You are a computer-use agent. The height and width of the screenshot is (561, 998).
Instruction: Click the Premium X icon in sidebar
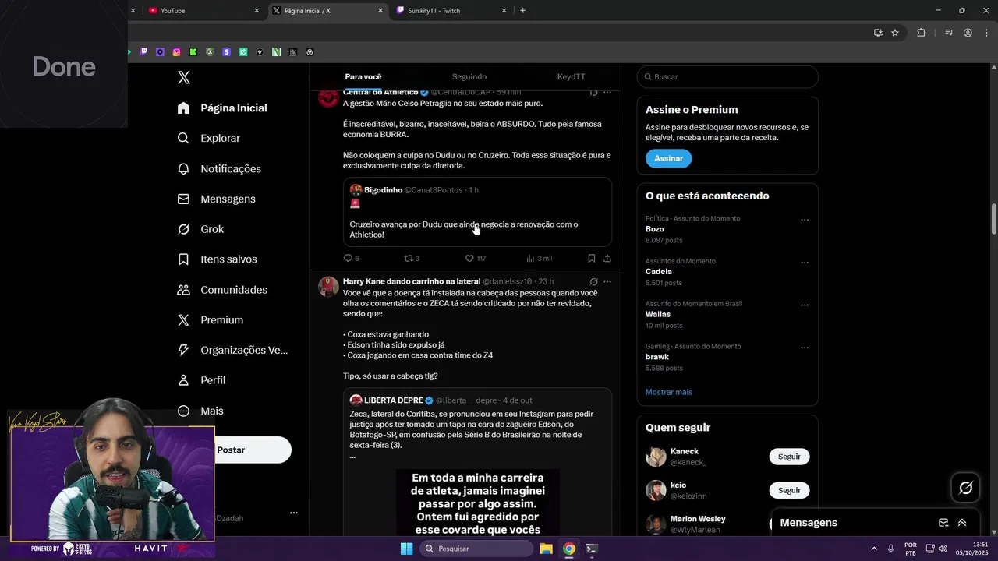click(x=183, y=320)
